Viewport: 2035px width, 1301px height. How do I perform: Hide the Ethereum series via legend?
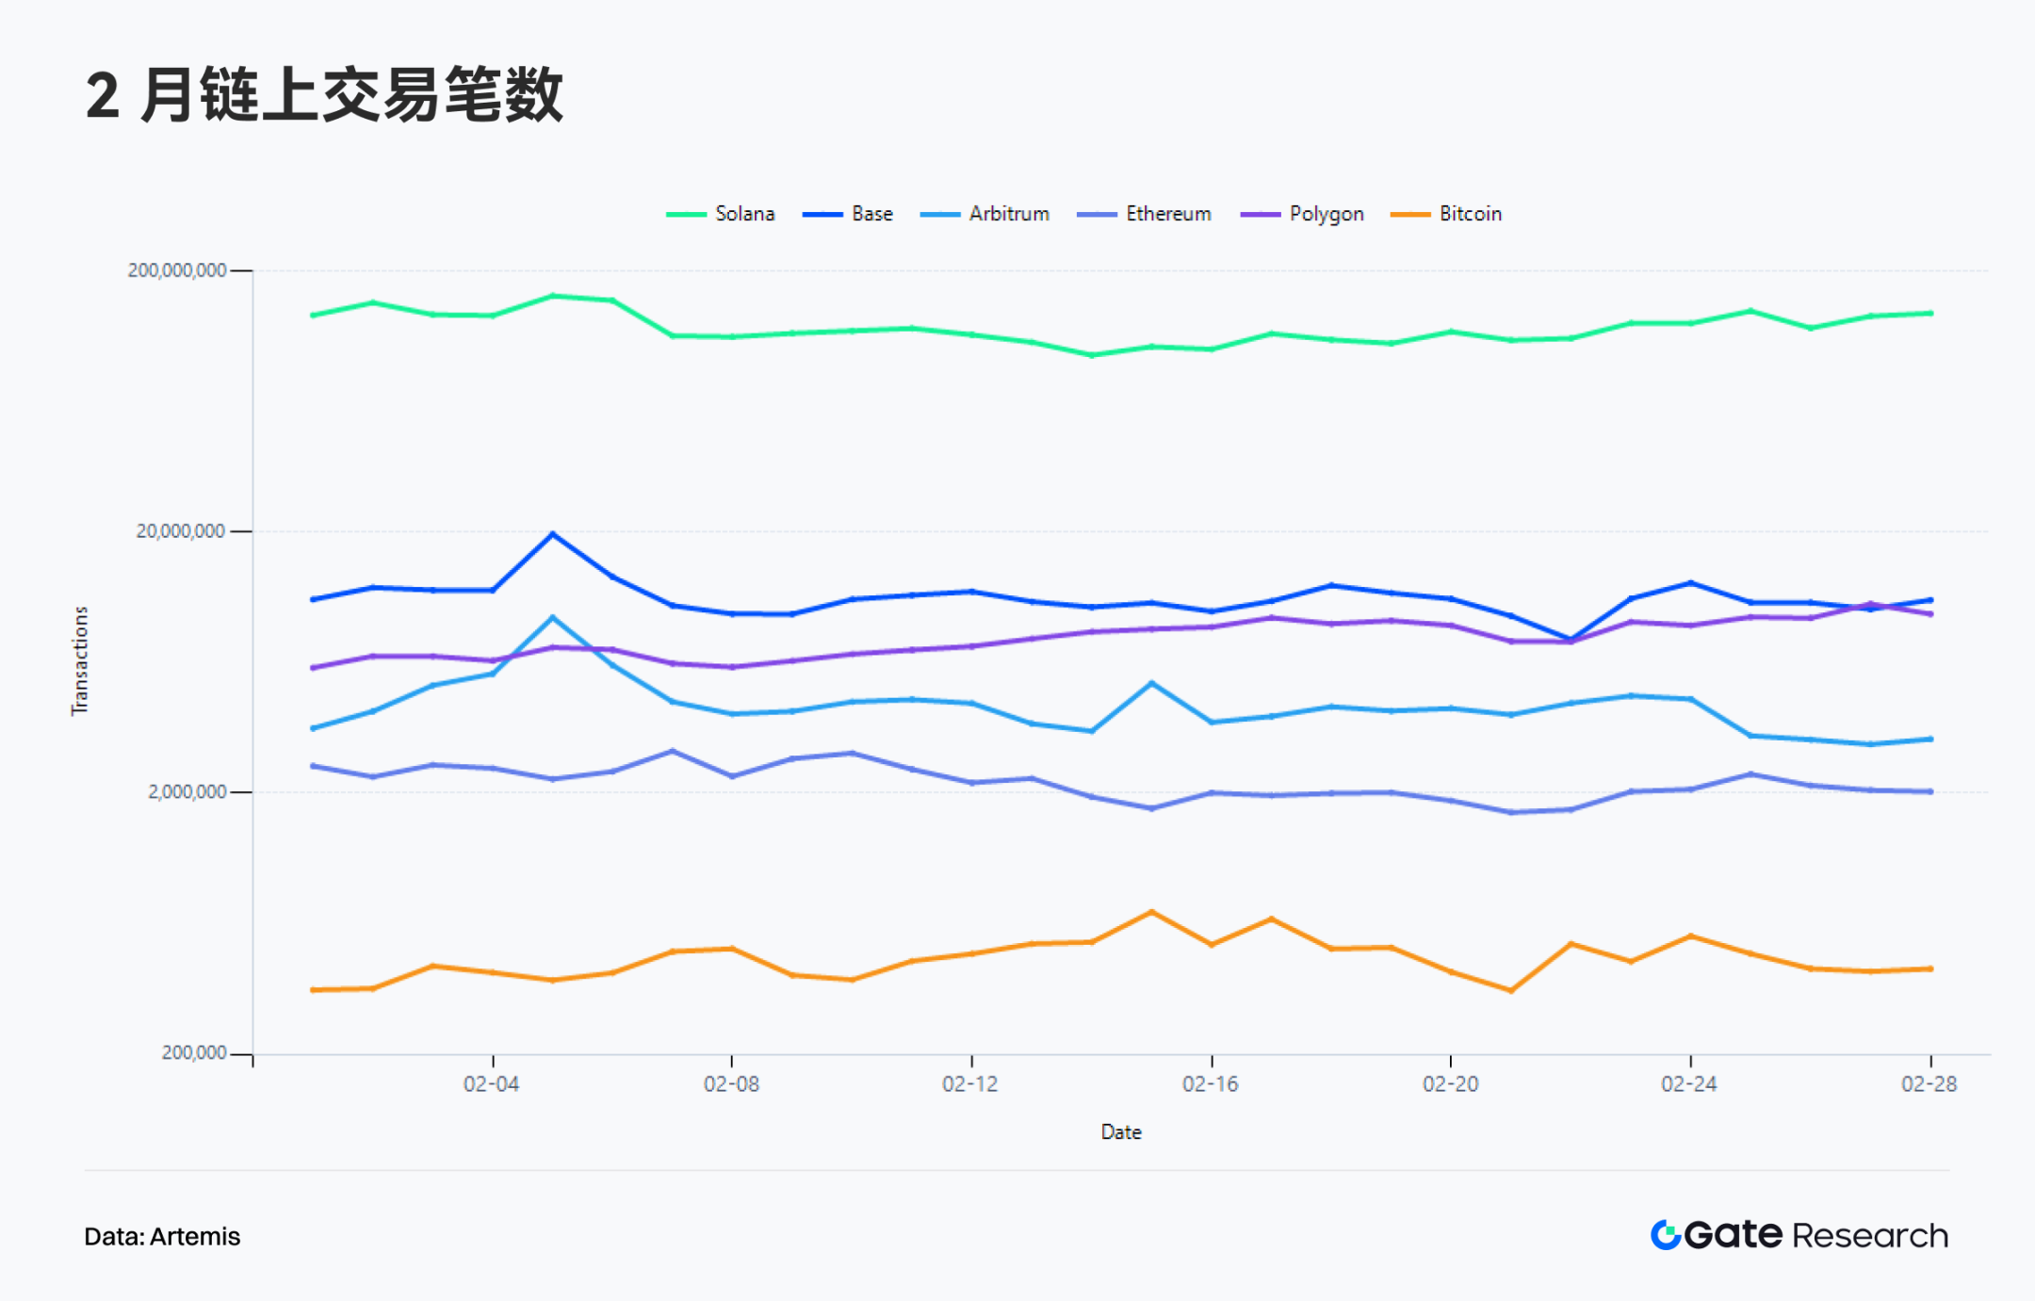click(x=1167, y=214)
